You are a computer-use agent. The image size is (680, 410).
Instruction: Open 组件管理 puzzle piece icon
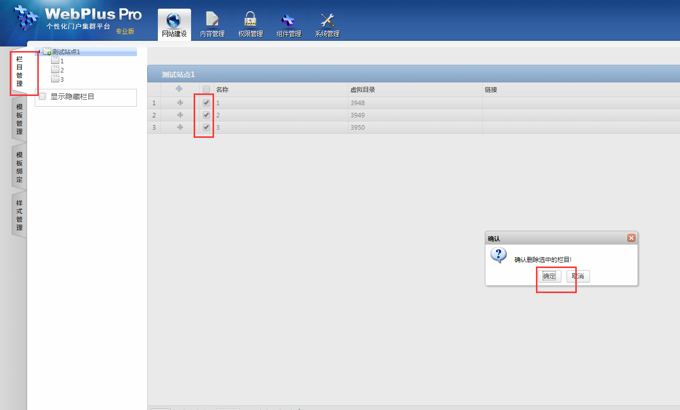pyautogui.click(x=288, y=19)
